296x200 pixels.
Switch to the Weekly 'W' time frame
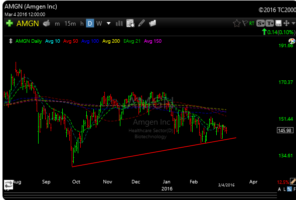pos(99,24)
